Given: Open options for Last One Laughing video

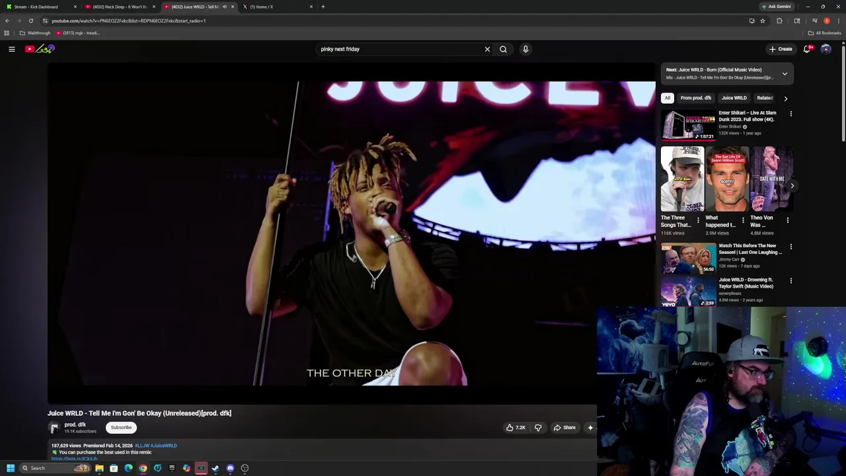Looking at the screenshot, I should [x=790, y=247].
